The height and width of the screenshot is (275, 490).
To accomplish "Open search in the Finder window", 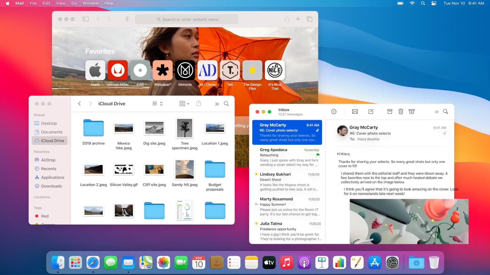I will coord(226,104).
